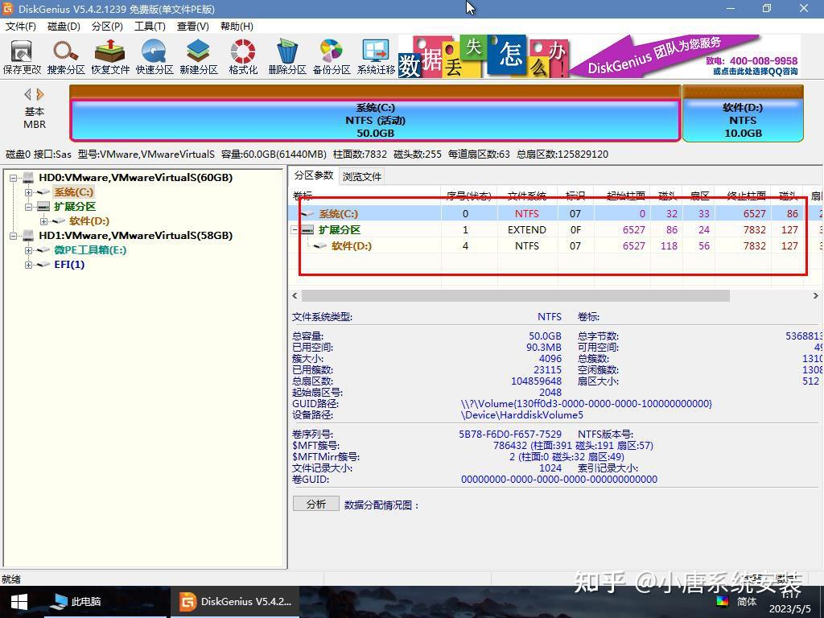Click the EXTEND file system cell
This screenshot has width=824, height=618.
coord(526,229)
